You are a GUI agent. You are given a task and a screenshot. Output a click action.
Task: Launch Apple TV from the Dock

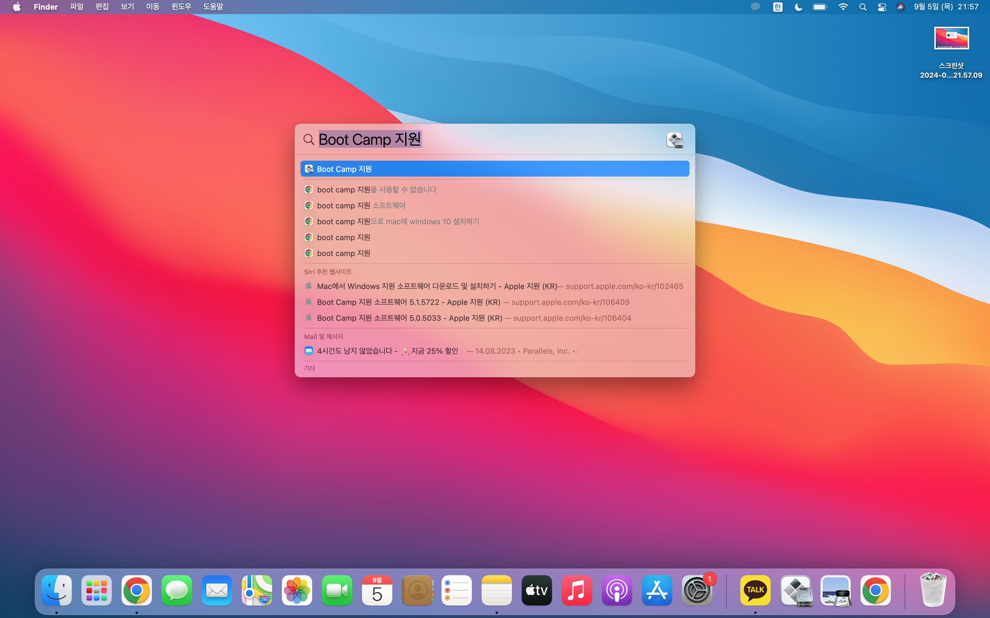[537, 590]
